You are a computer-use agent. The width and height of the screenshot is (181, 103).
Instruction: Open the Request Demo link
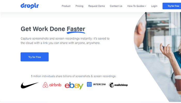point(96,6)
